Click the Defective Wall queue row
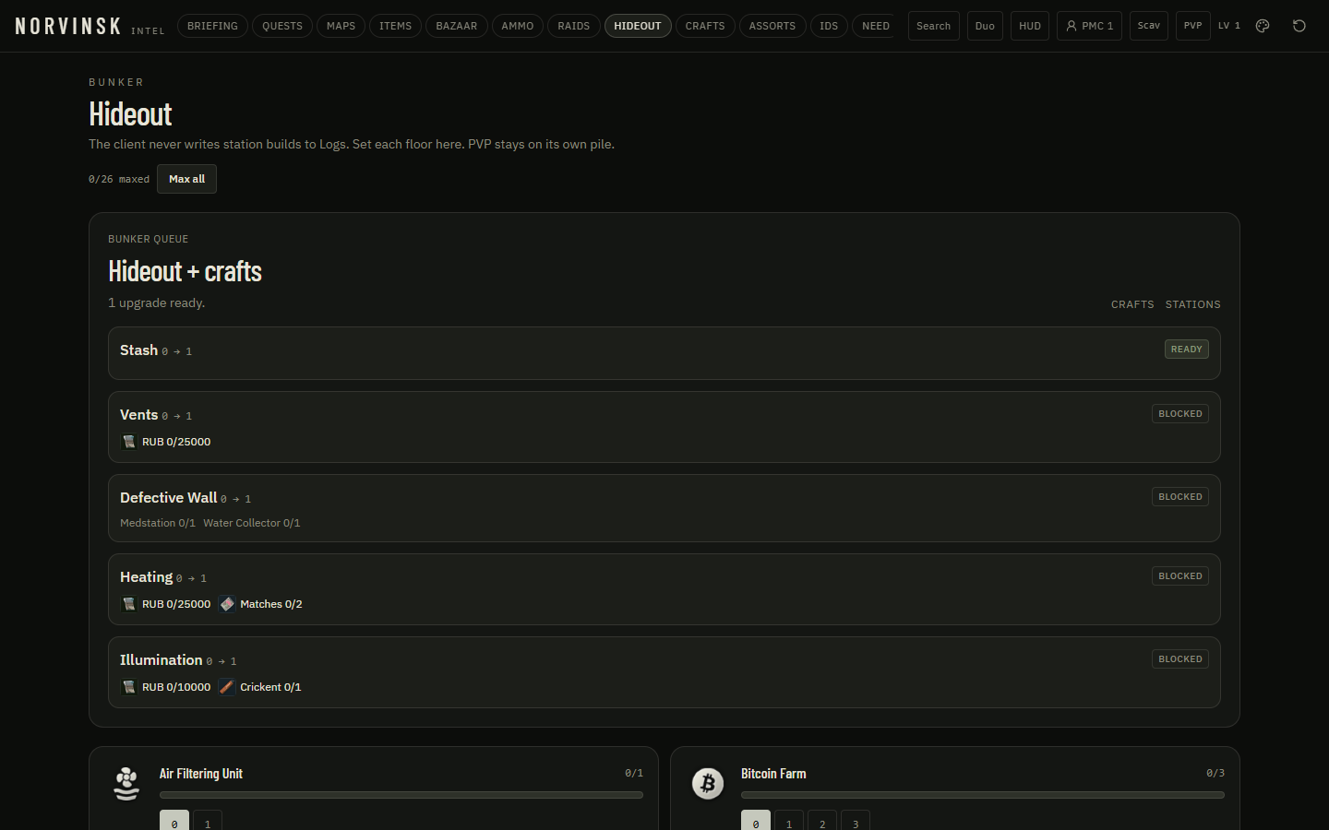1329x830 pixels. 664,508
